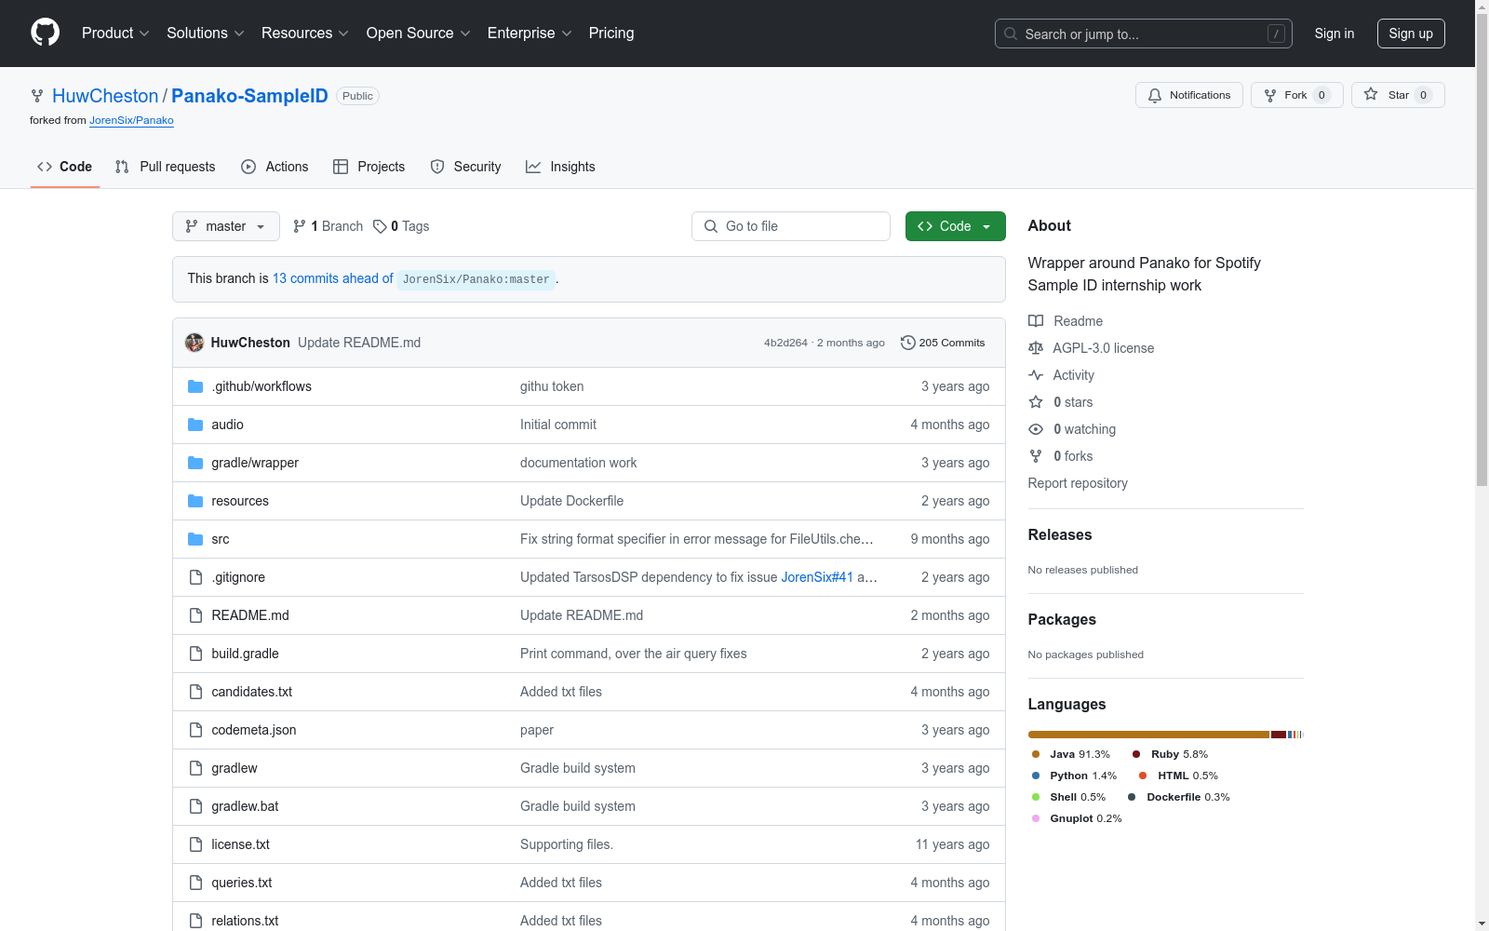Click the src folder icon
This screenshot has height=931, width=1489.
pyautogui.click(x=195, y=539)
